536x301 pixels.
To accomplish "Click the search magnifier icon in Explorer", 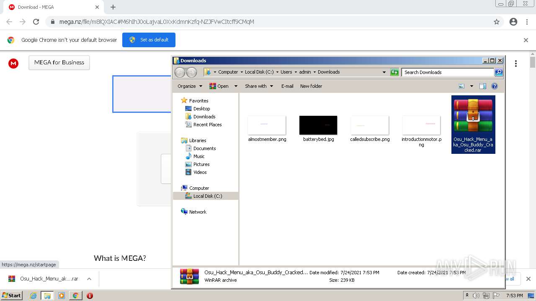I will pos(498,72).
